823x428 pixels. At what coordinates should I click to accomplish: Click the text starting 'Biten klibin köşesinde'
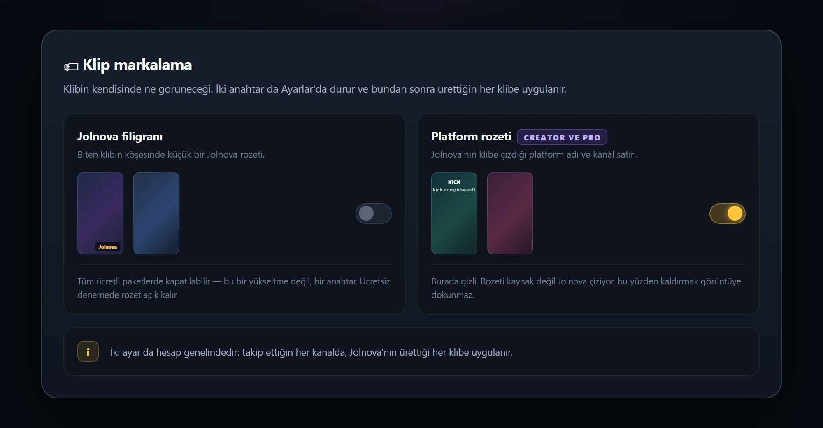pos(171,154)
